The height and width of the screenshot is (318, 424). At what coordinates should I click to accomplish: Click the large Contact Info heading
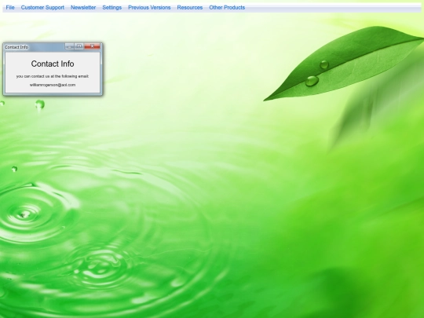click(53, 64)
